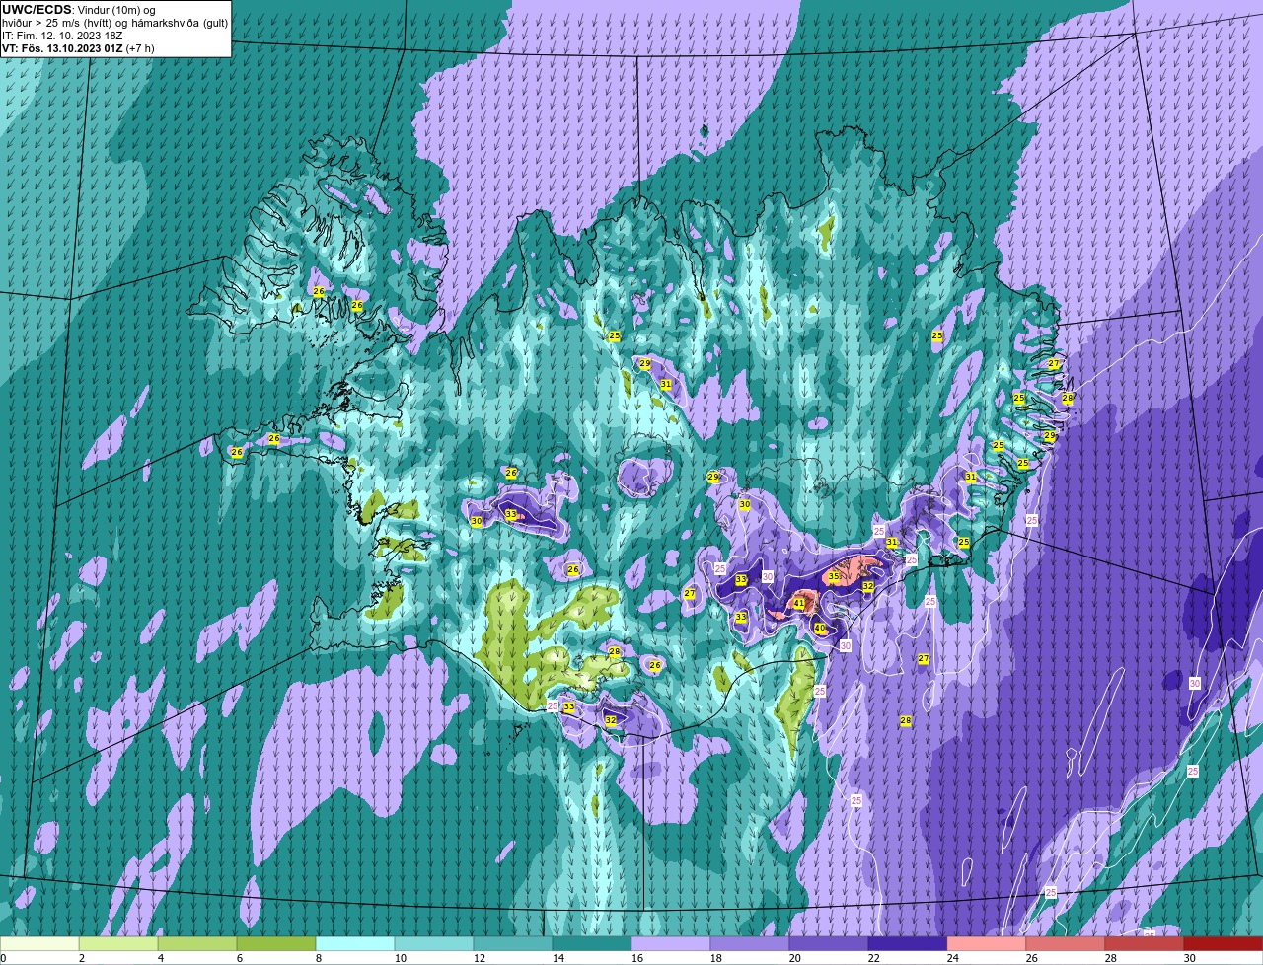Click the yellow '40' gust label on map

click(x=820, y=629)
